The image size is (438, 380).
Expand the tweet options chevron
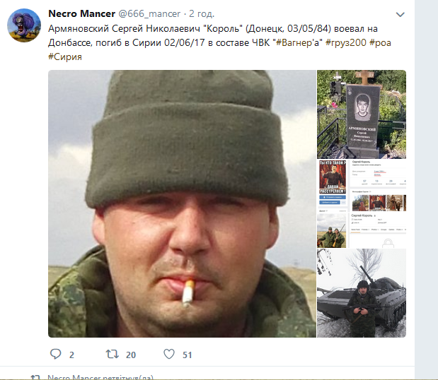pyautogui.click(x=400, y=15)
